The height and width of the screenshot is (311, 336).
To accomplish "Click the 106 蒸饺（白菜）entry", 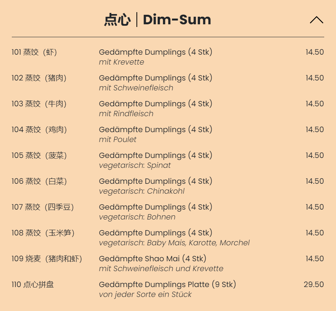I will tap(39, 182).
